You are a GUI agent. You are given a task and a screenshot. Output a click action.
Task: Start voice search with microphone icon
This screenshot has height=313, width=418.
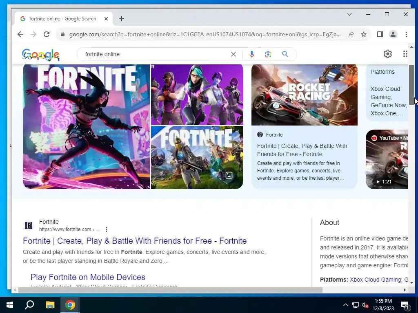click(x=251, y=54)
